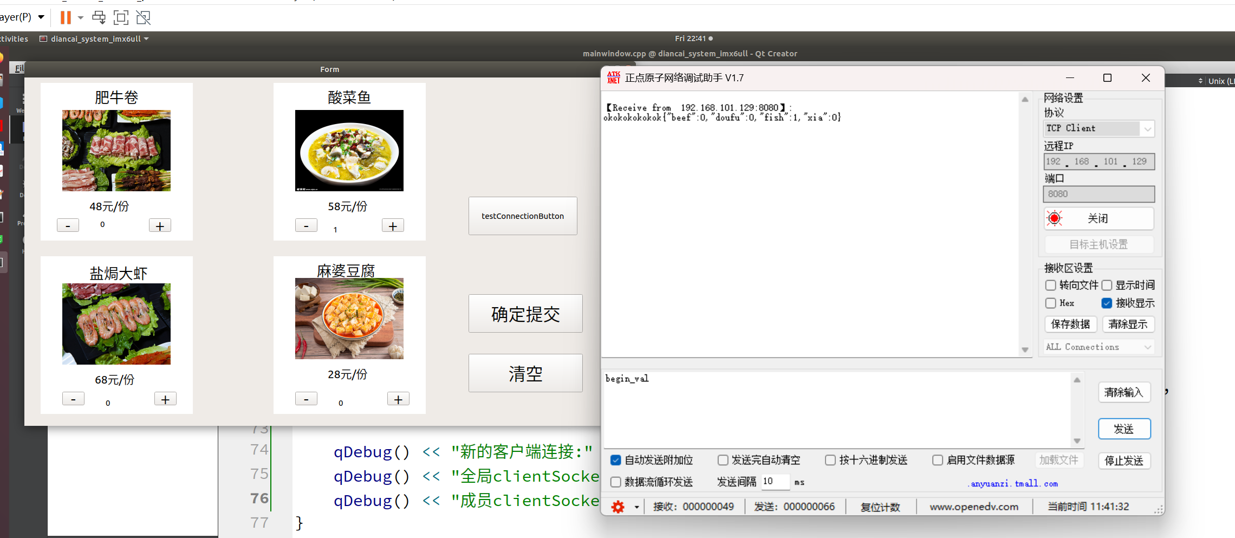Decrease 酸菜鱼 quantity with minus button
The height and width of the screenshot is (538, 1235).
coord(306,225)
